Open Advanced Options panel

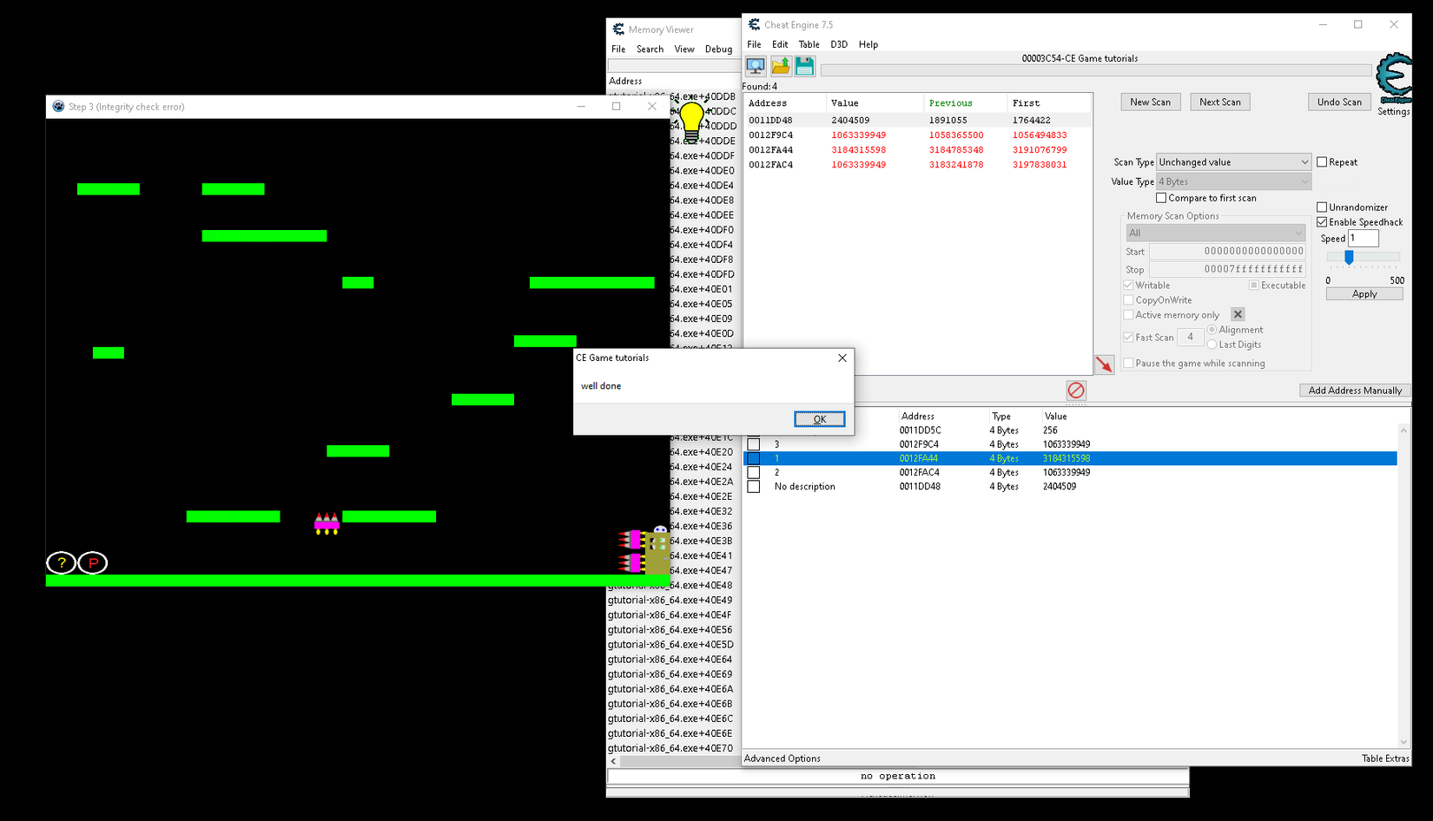[x=782, y=759]
